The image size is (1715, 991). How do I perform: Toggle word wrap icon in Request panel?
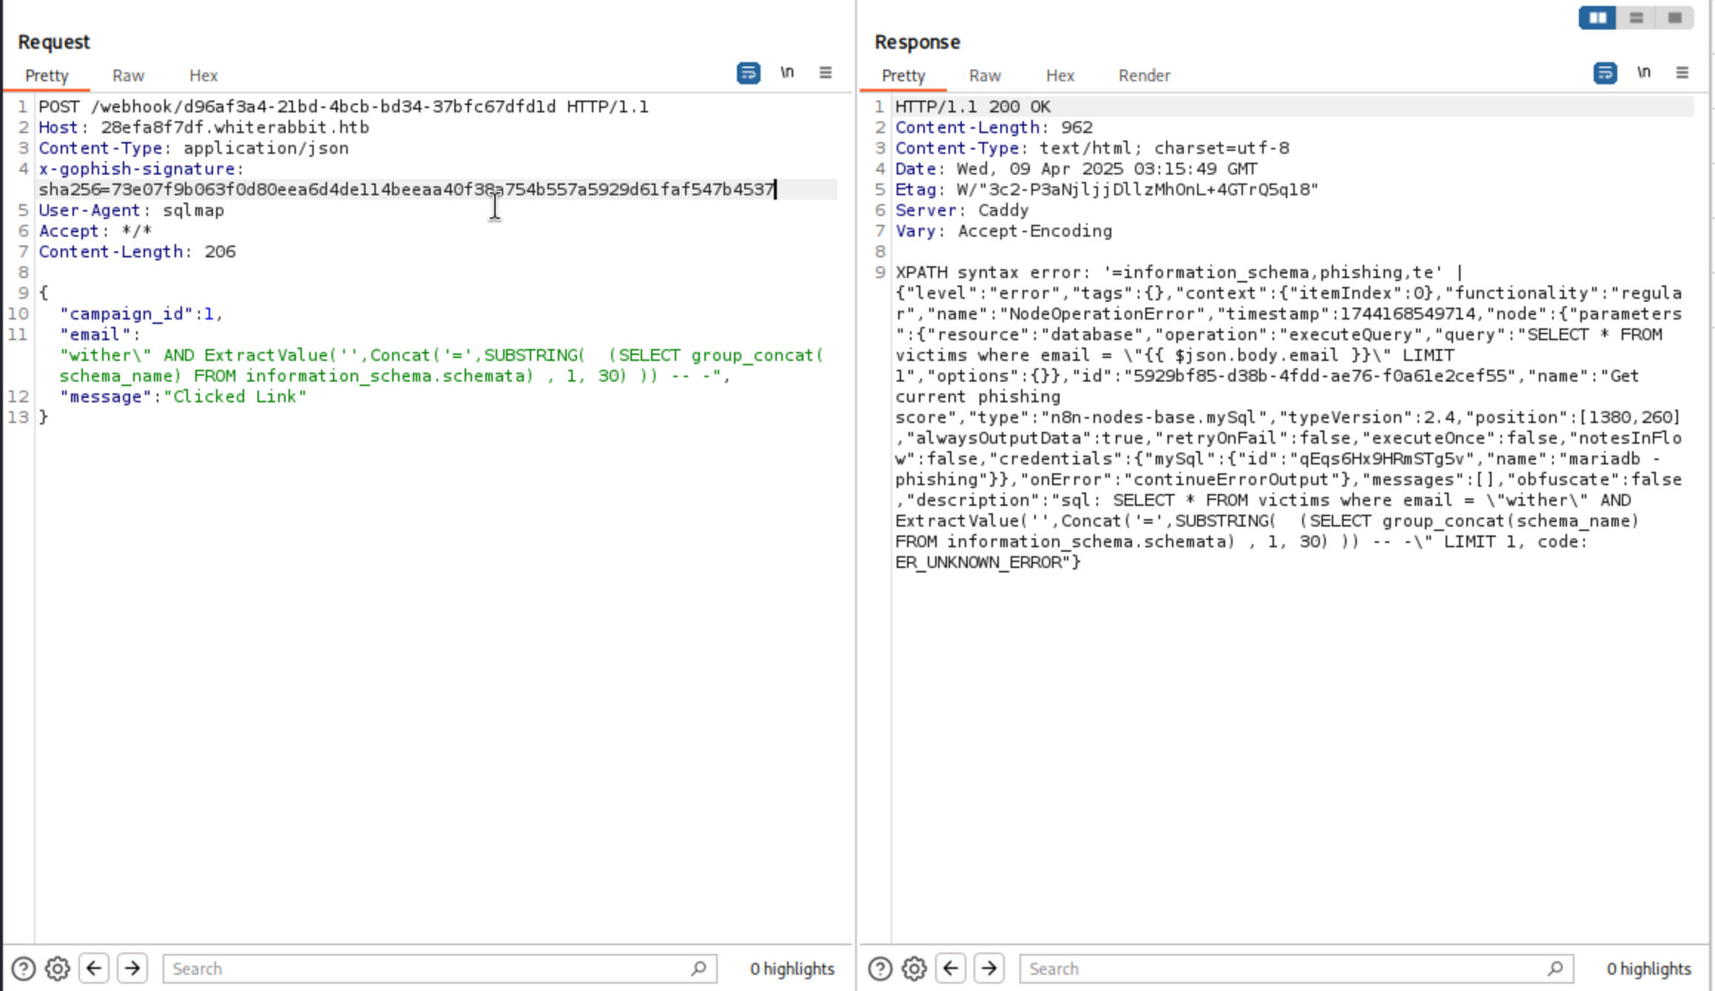pyautogui.click(x=748, y=73)
